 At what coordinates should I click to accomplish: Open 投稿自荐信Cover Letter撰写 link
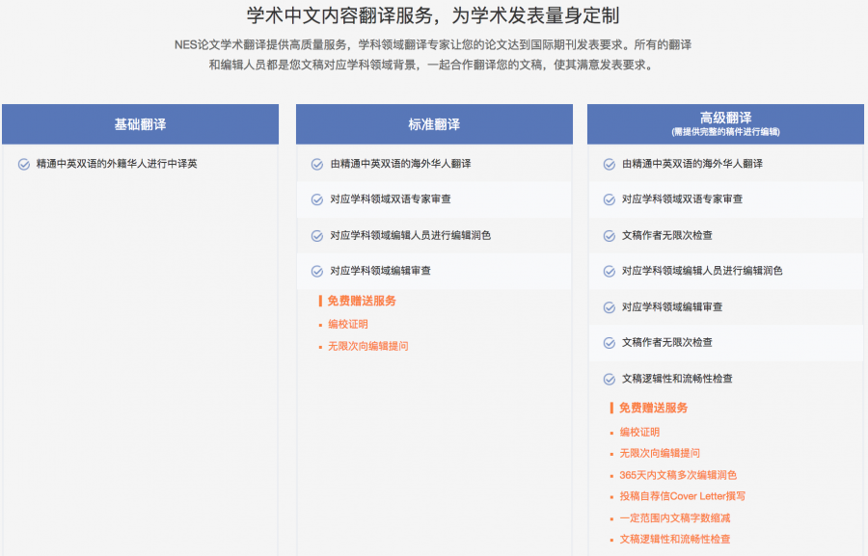tap(682, 496)
